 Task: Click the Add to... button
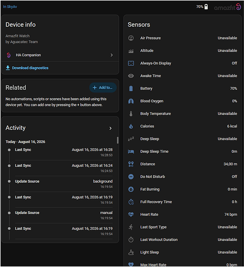pos(103,88)
